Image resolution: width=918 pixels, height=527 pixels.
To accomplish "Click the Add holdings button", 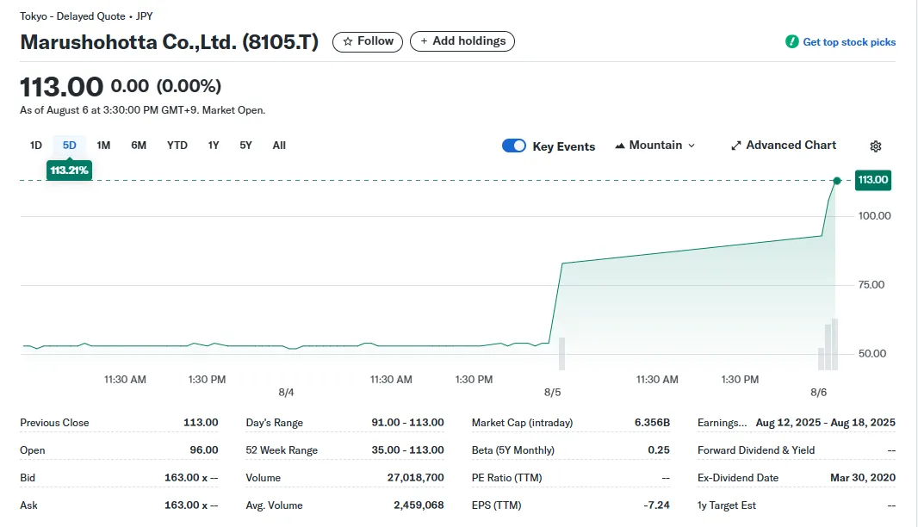I will point(462,41).
